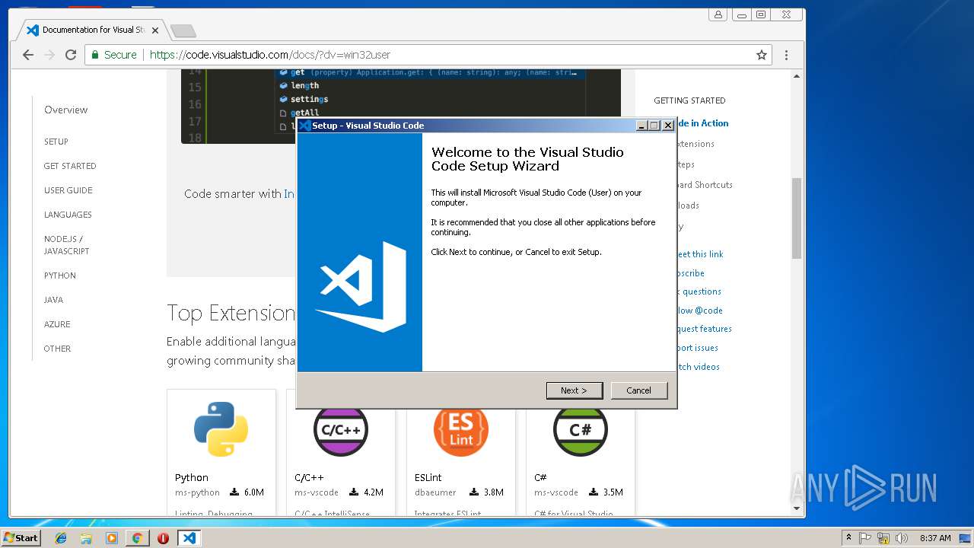The image size is (974, 548).
Task: Click the Python extension logo
Action: 221,429
